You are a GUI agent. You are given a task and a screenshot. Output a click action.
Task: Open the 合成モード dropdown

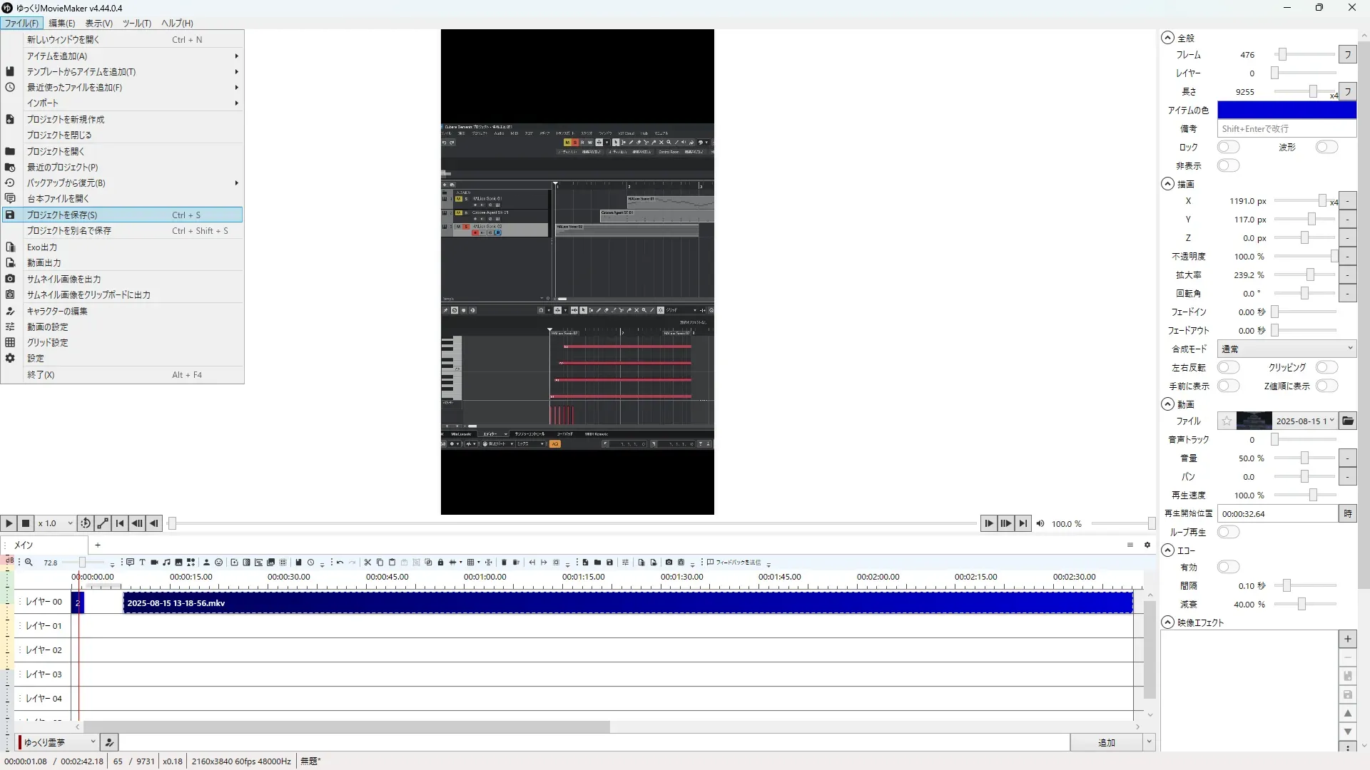(1286, 349)
